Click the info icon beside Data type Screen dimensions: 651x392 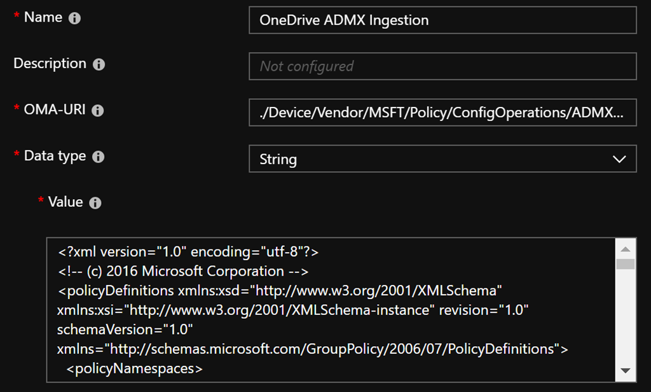(99, 157)
